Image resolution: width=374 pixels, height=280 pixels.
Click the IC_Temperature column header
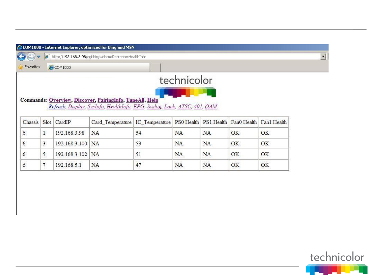click(153, 122)
